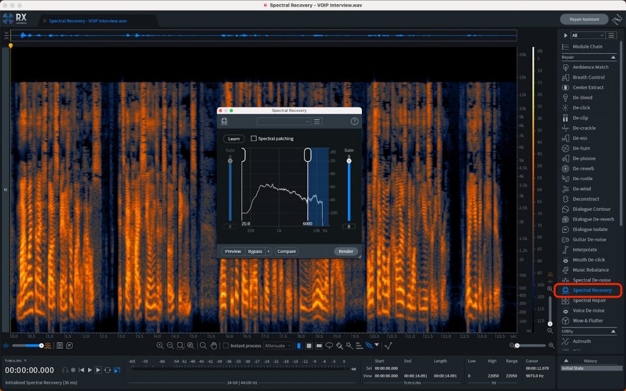Open the module filter dropdown showing All

click(587, 35)
